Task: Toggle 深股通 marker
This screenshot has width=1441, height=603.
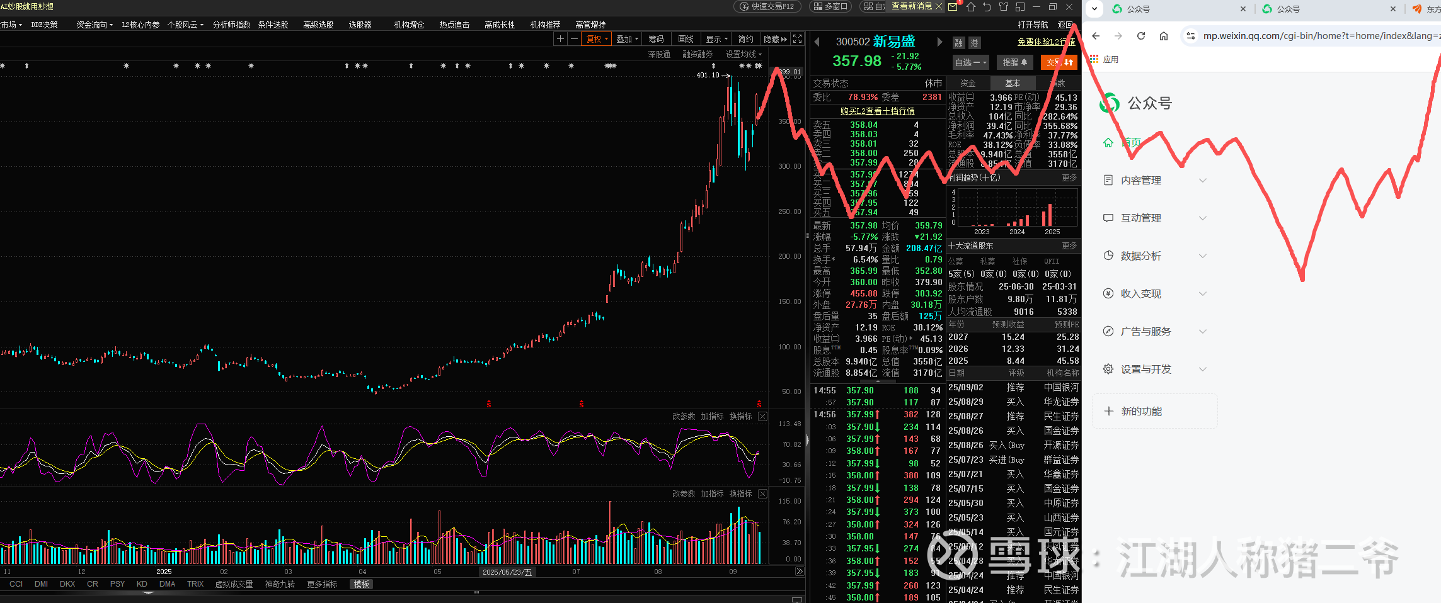Action: tap(659, 54)
